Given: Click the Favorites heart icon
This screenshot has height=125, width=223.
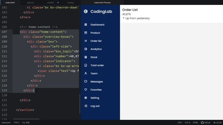Looking at the screenshot, I should pos(86,90).
